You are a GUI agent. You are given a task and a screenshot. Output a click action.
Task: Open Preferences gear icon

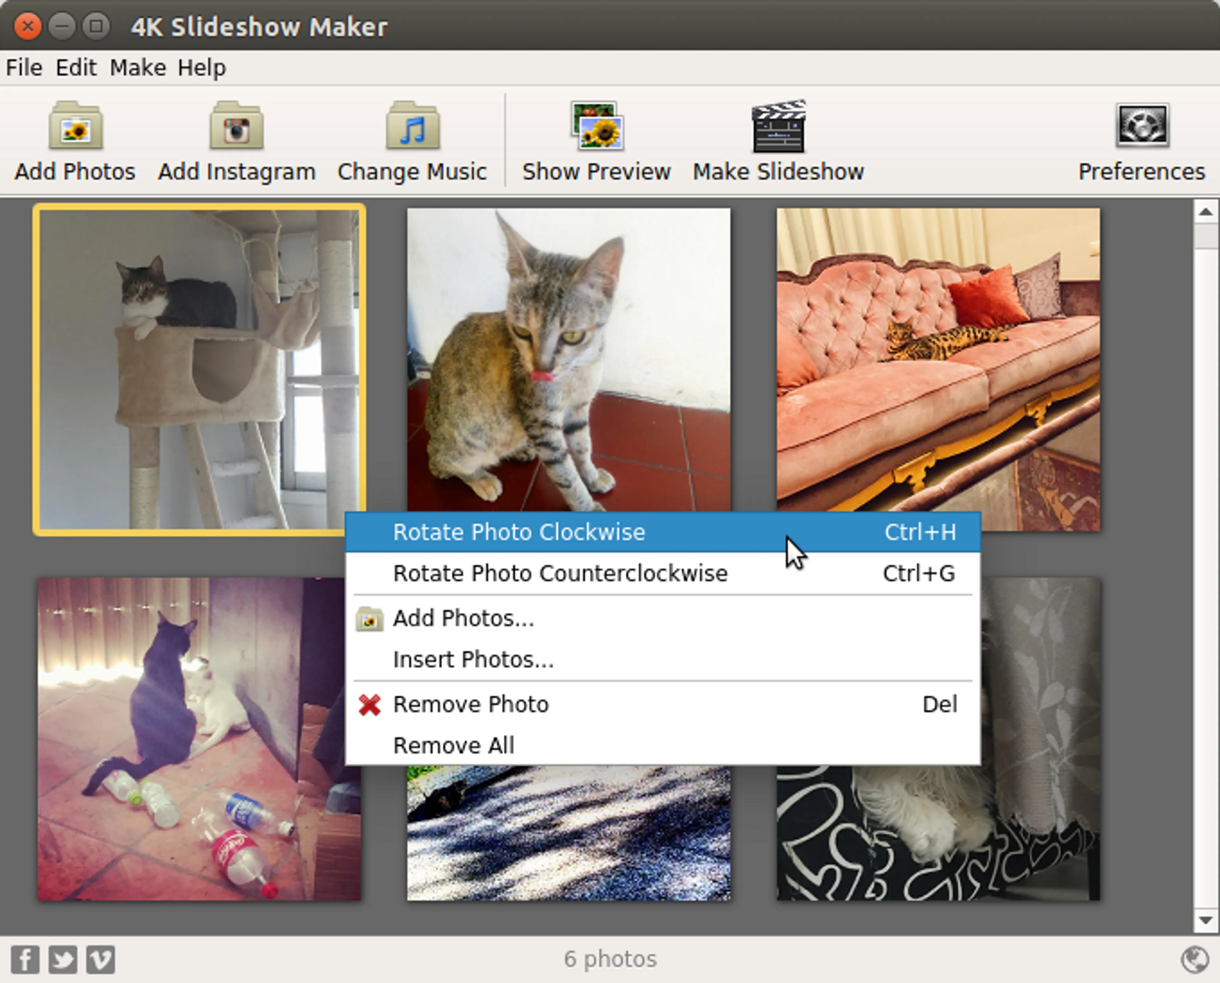pyautogui.click(x=1142, y=125)
